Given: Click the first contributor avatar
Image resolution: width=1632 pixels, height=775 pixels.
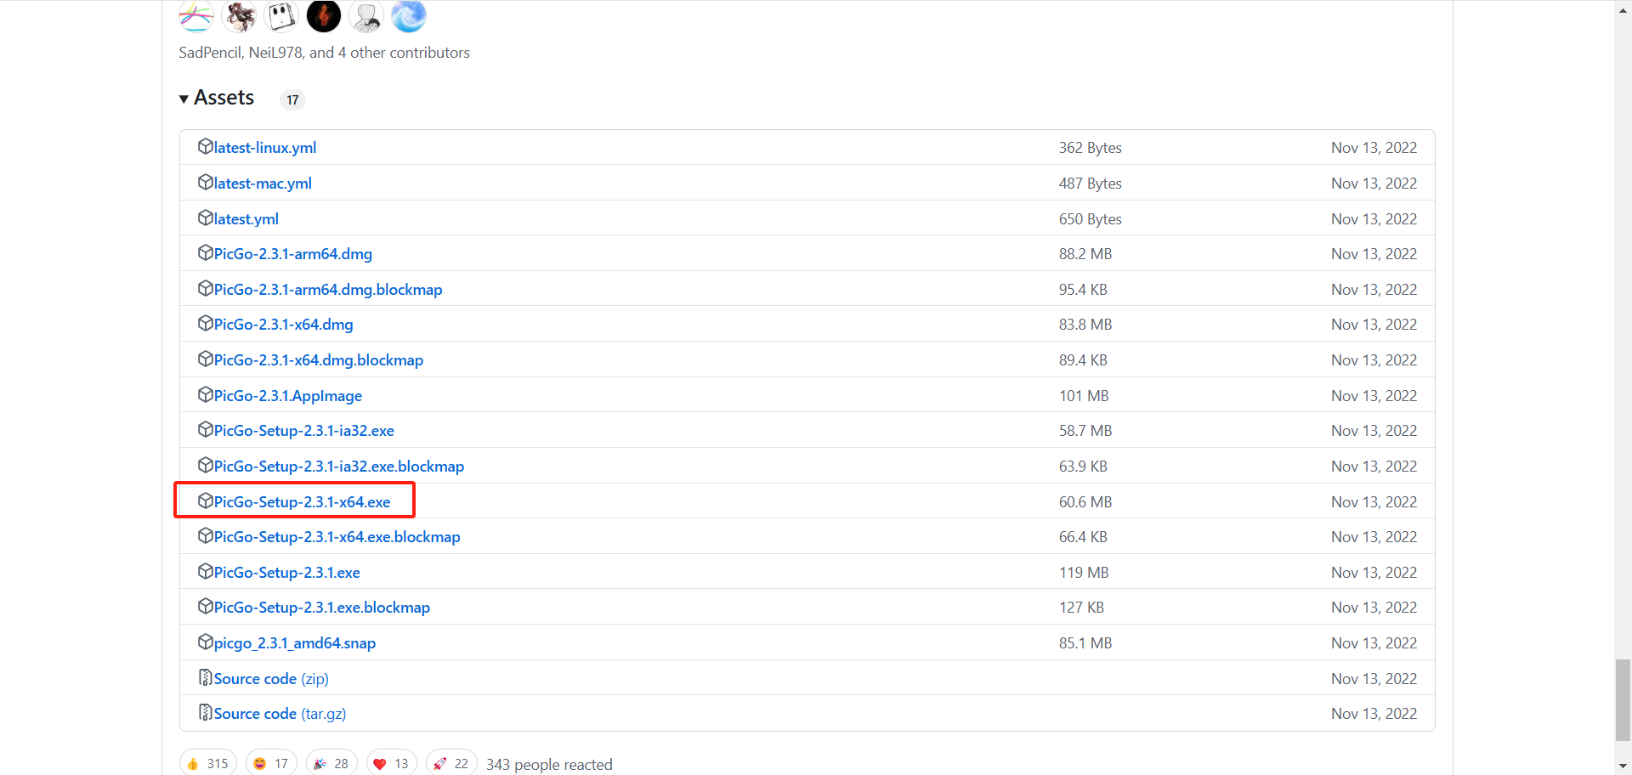Looking at the screenshot, I should [x=196, y=15].
